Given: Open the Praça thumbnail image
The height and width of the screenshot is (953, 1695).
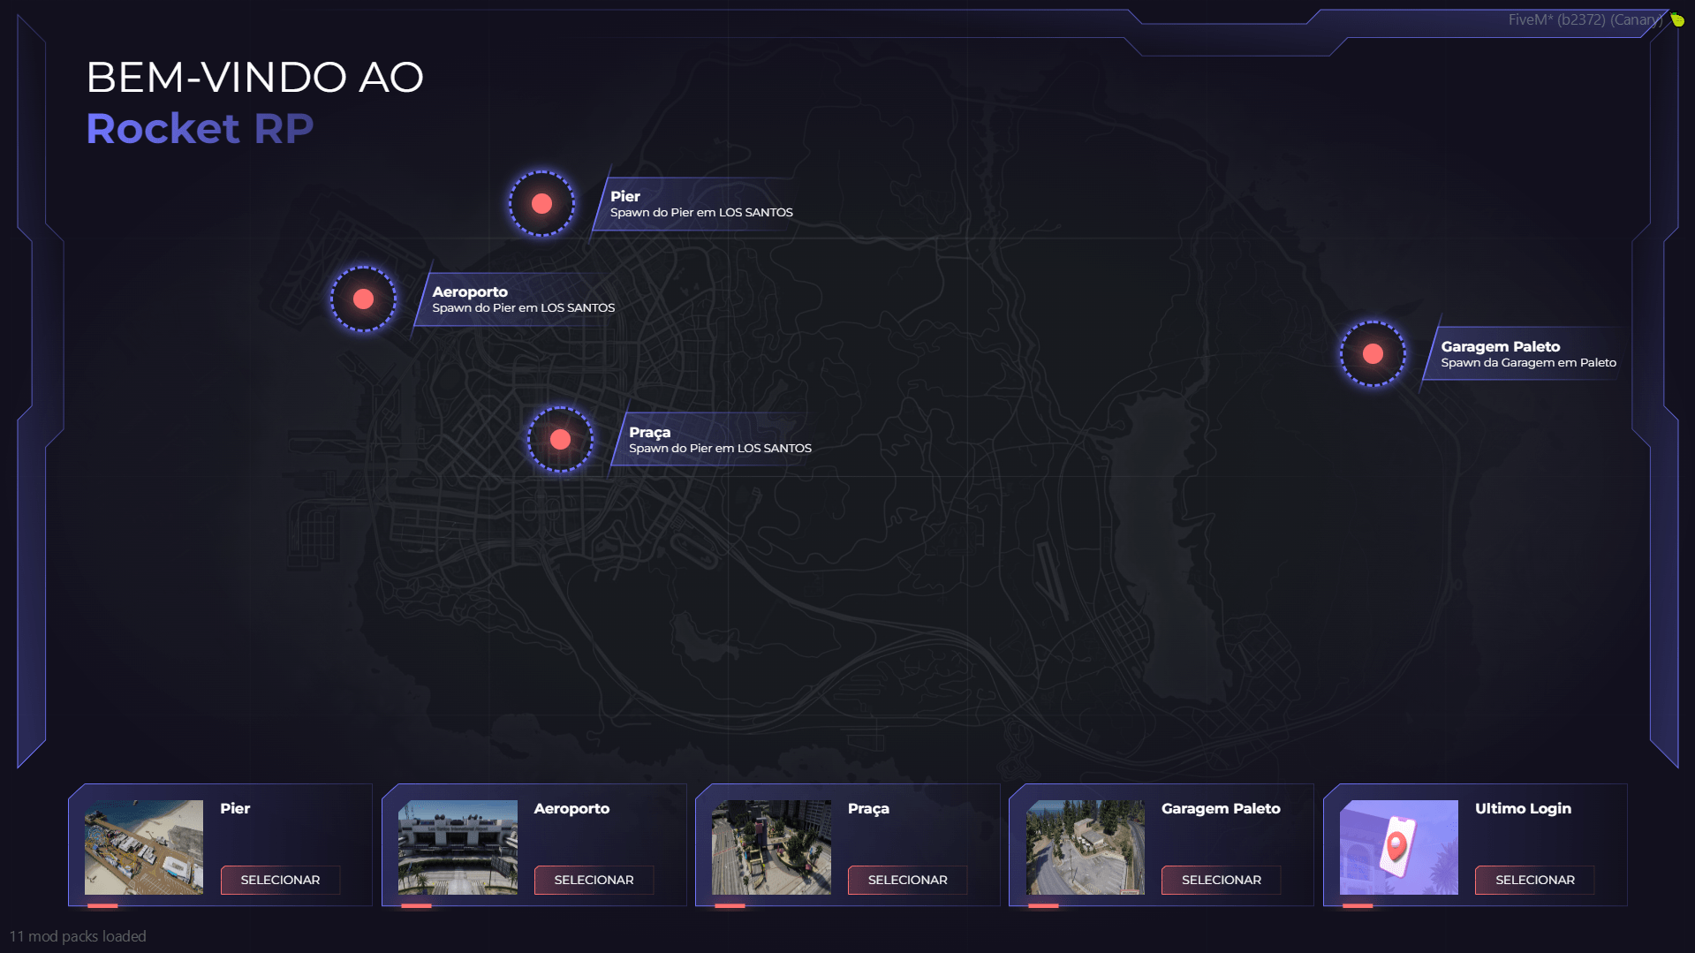Looking at the screenshot, I should [x=771, y=847].
